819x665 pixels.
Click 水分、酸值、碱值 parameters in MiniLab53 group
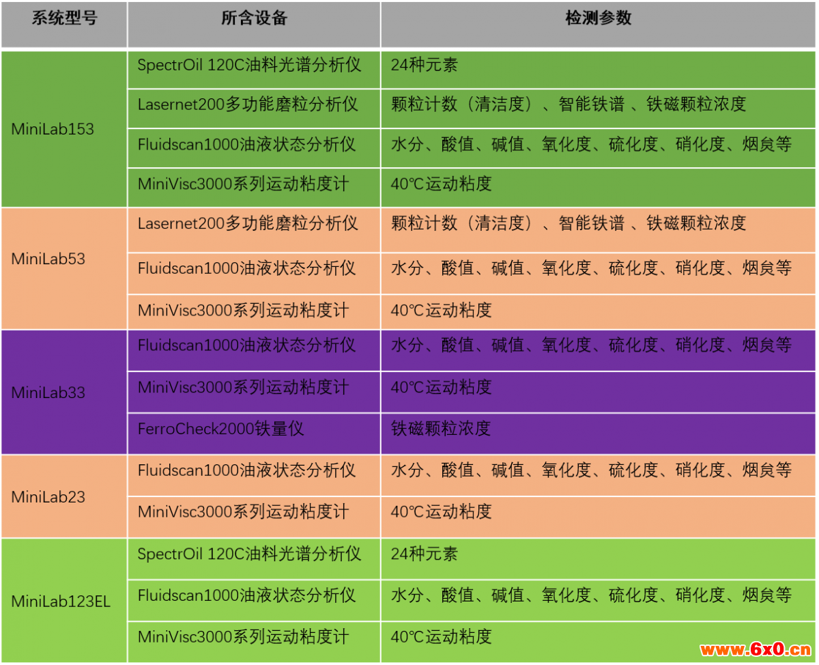click(x=599, y=273)
